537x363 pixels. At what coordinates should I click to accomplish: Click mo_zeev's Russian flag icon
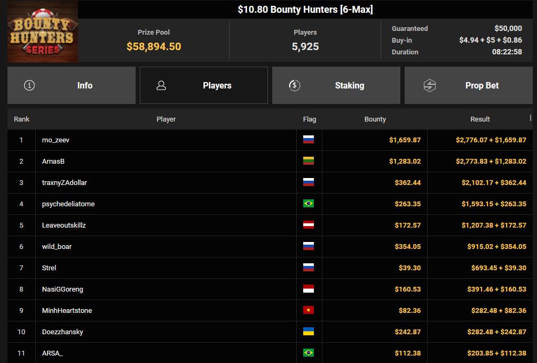pos(309,140)
